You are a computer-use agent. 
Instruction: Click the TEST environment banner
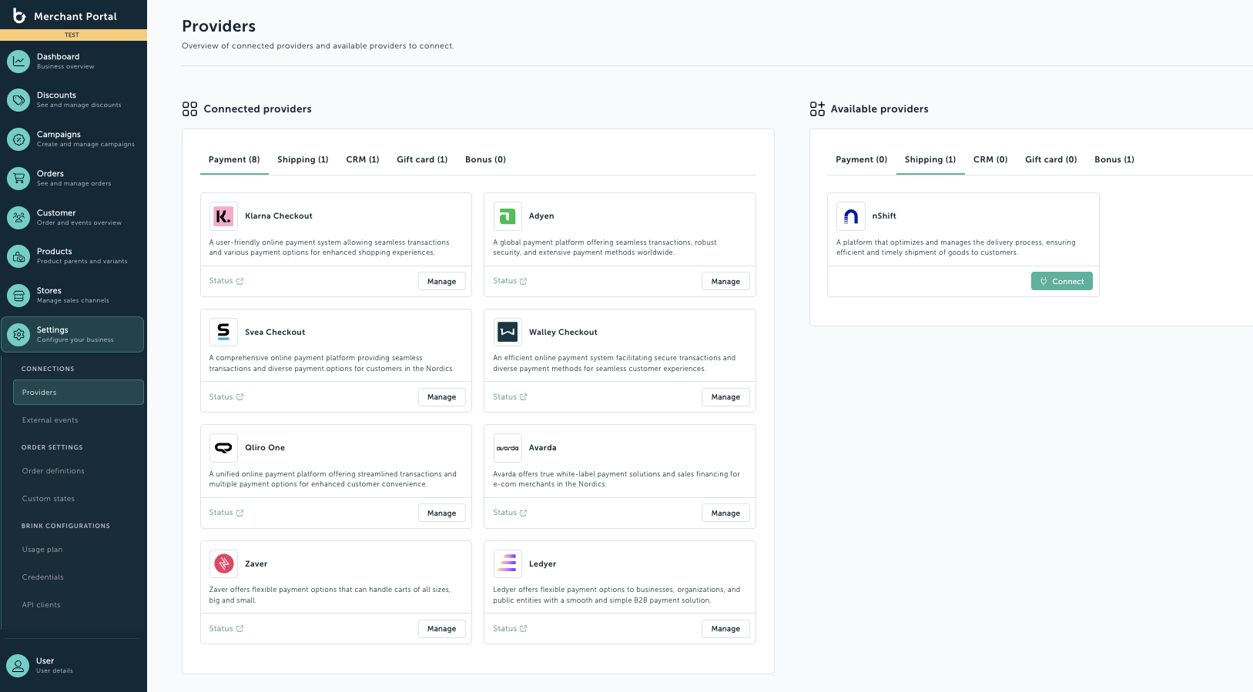73,35
